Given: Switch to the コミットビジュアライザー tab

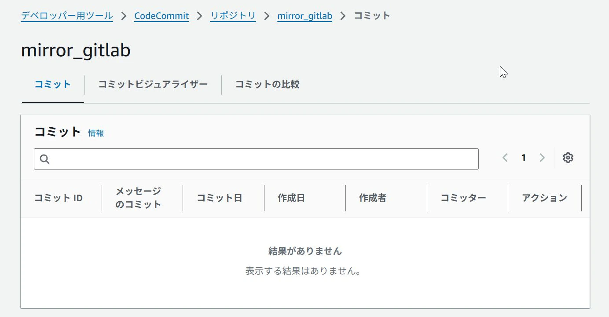Looking at the screenshot, I should 153,85.
